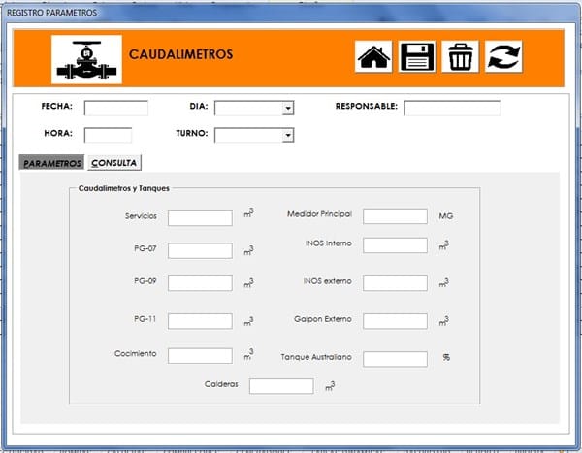
Task: Click the 'Galpon Externo' label
Action: pos(323,319)
